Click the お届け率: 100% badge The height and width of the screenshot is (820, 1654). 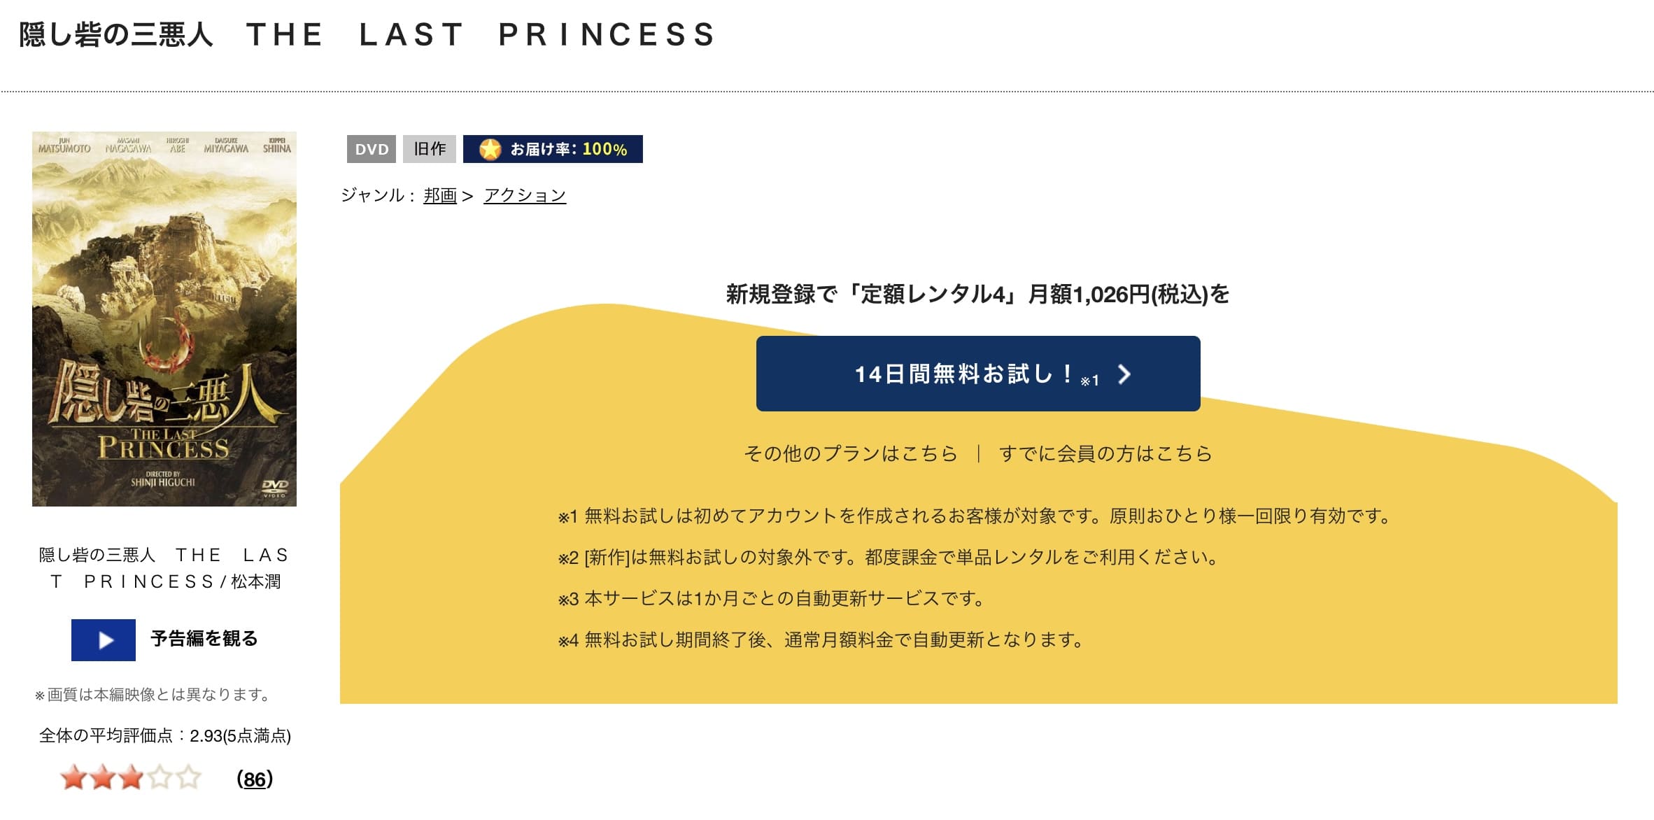[x=553, y=149]
